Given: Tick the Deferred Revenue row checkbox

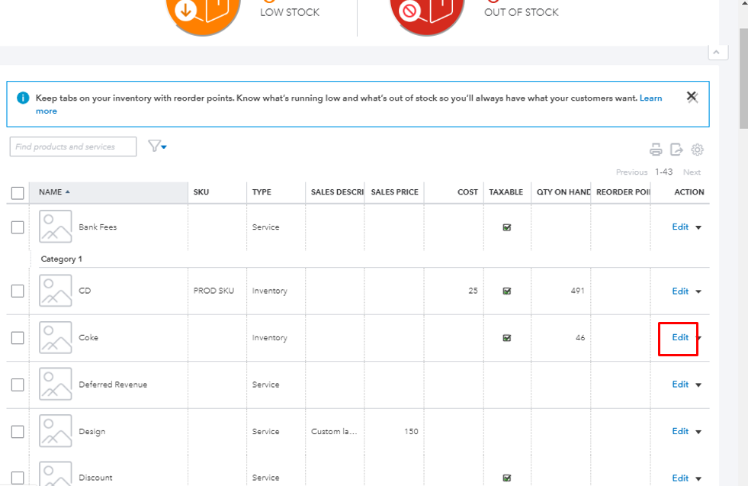Looking at the screenshot, I should [18, 385].
